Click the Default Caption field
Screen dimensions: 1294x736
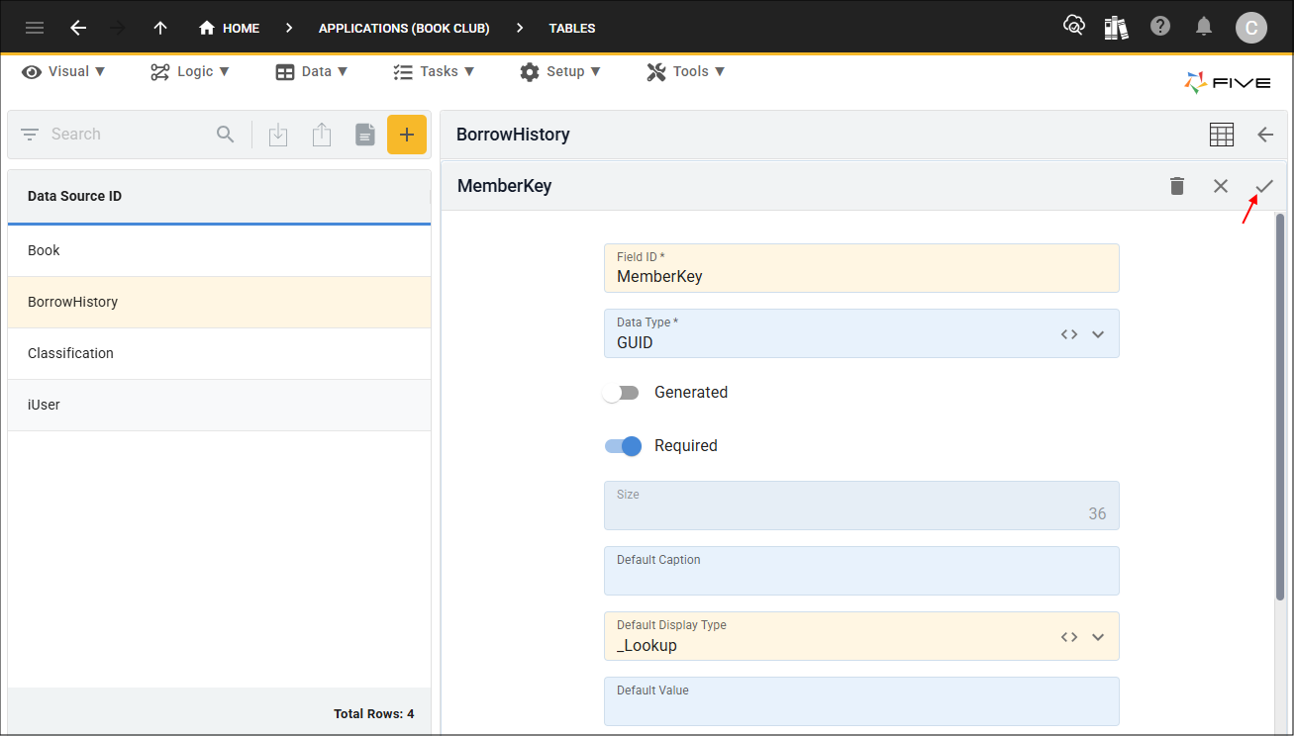point(861,571)
